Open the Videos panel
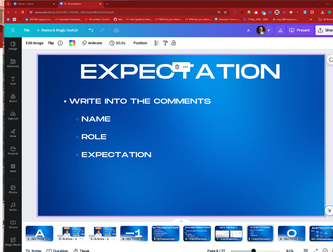Image resolution: width=333 pixels, height=252 pixels. coord(13,224)
